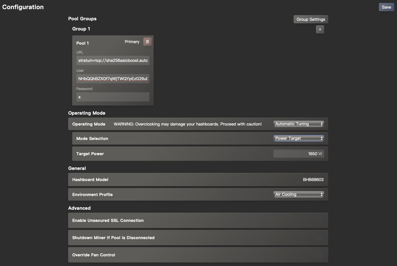The width and height of the screenshot is (397, 266).
Task: Focus the pool User input field
Action: click(113, 79)
